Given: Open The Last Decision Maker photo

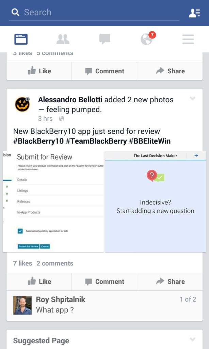Looking at the screenshot, I should coord(155,201).
